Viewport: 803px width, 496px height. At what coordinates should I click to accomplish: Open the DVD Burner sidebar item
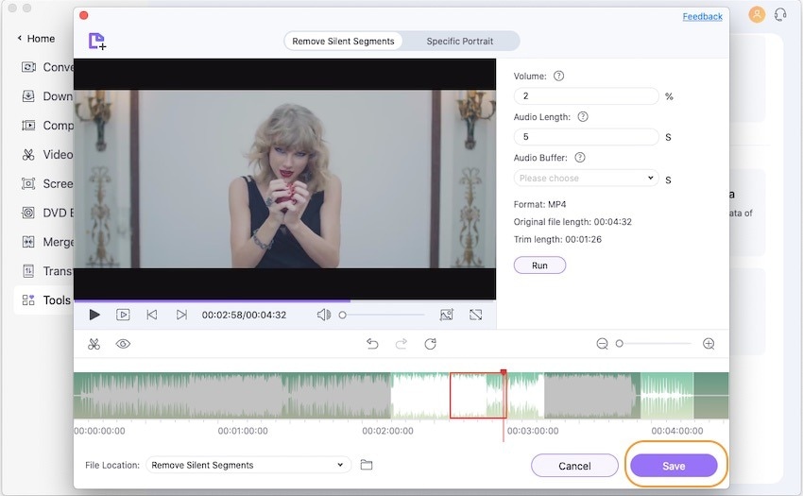point(47,213)
